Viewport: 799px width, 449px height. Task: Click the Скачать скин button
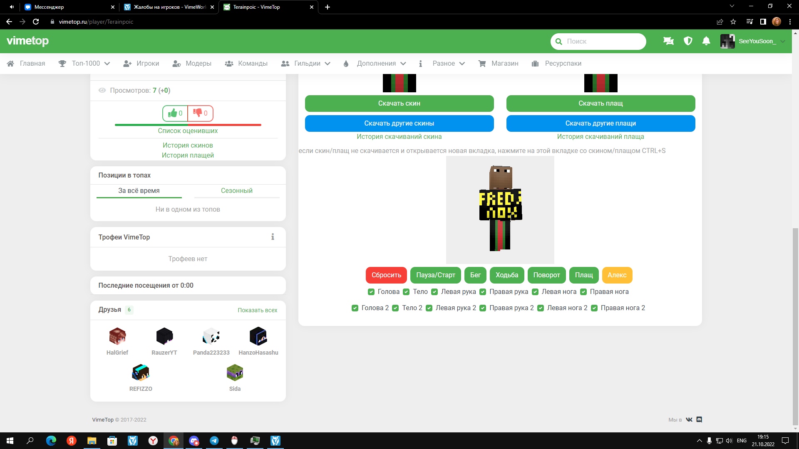coord(399,104)
